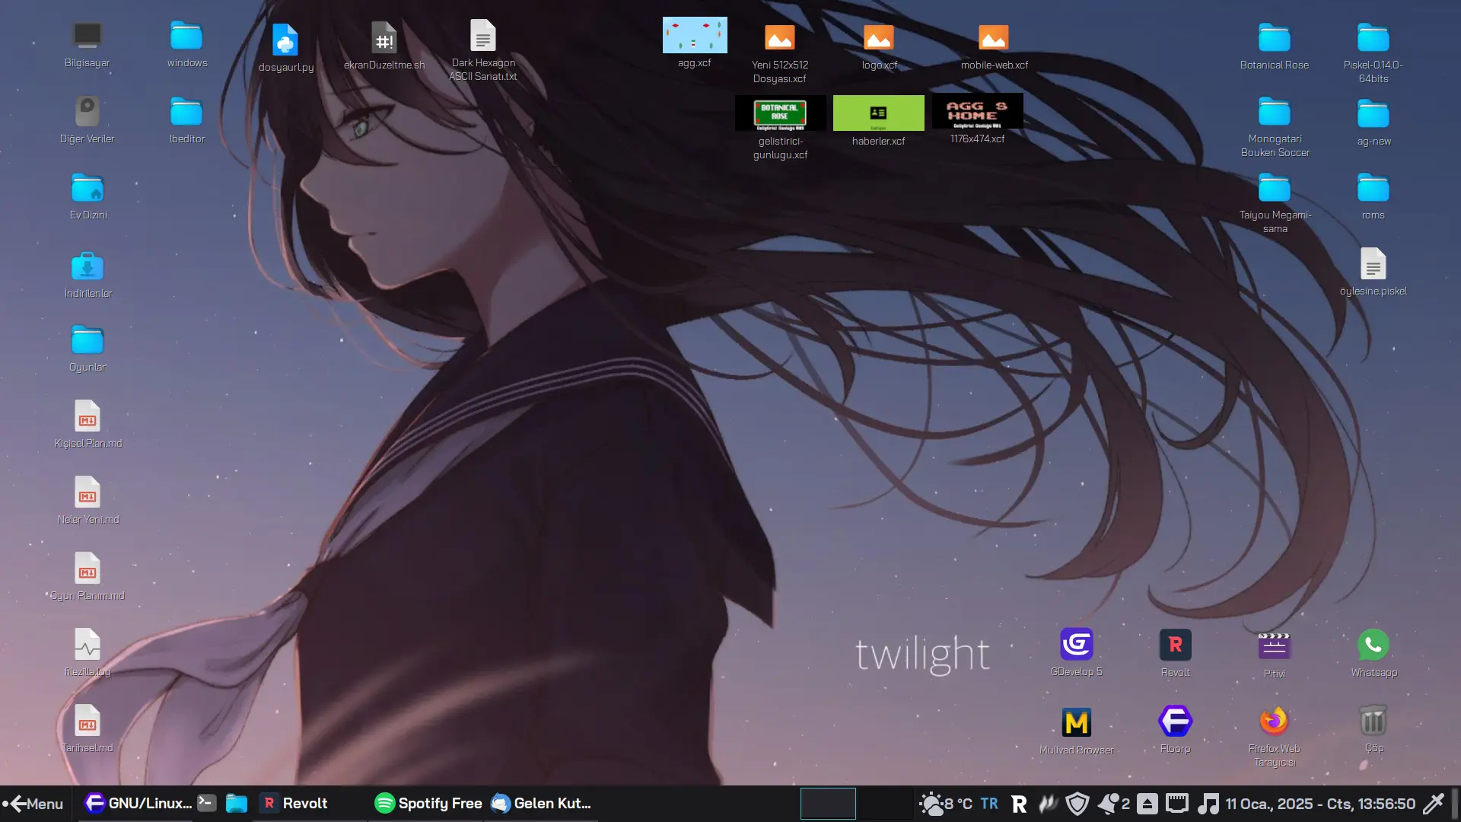1461x822 pixels.
Task: Open the flame tray icon
Action: (1049, 804)
